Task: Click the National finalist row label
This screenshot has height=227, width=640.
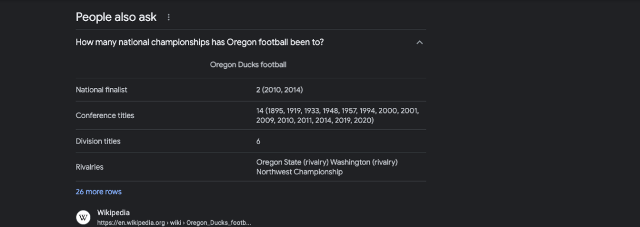Action: pos(102,90)
